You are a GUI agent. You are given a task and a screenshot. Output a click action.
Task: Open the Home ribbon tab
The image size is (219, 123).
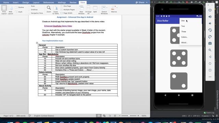(6, 2)
